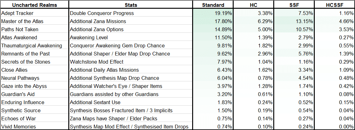Click the Master of the Atlas cell
The height and width of the screenshot is (130, 355).
pyautogui.click(x=35, y=21)
